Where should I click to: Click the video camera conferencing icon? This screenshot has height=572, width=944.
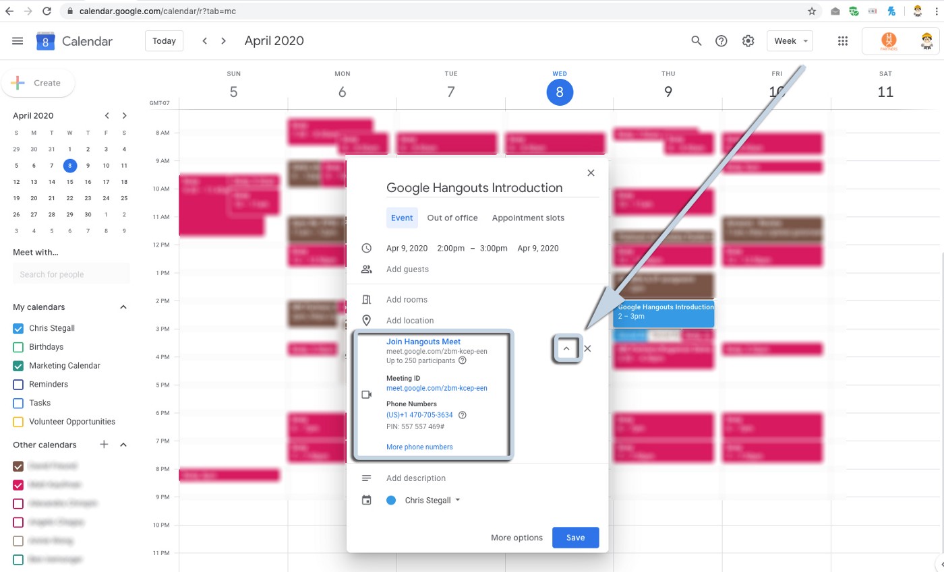[367, 395]
